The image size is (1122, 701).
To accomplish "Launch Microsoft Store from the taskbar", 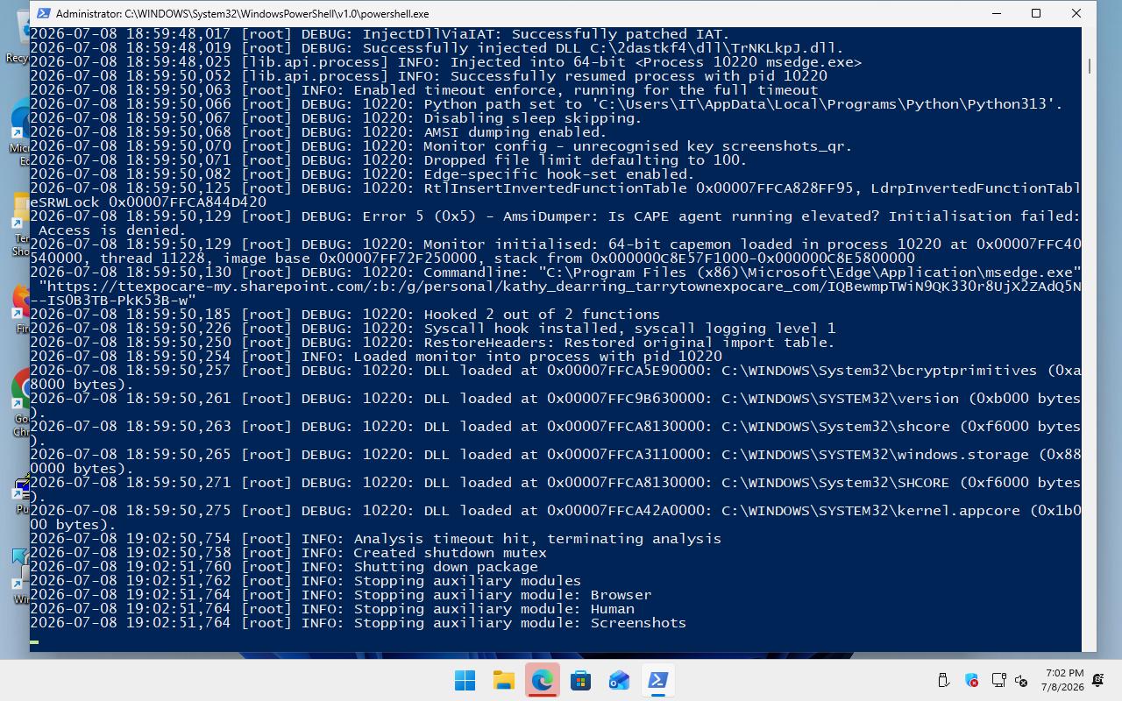I will click(x=580, y=680).
